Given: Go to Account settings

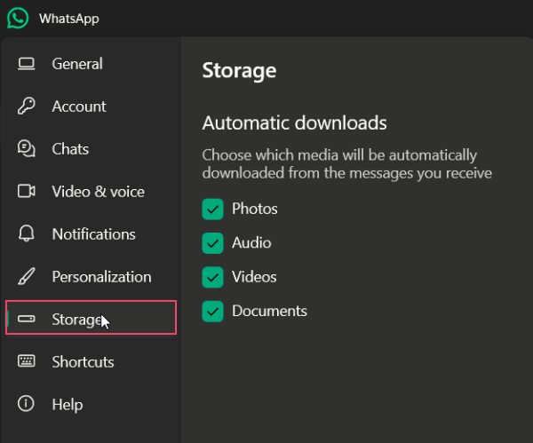Looking at the screenshot, I should [x=91, y=106].
